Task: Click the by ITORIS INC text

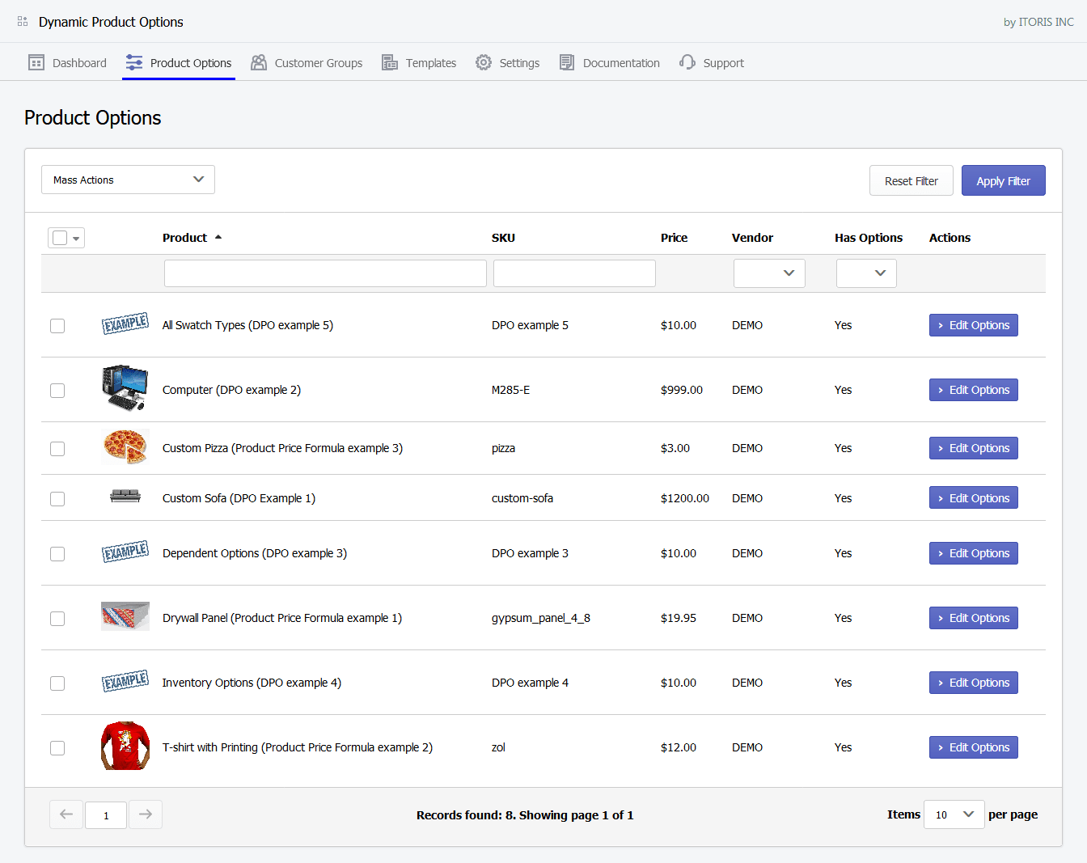Action: pyautogui.click(x=1038, y=22)
